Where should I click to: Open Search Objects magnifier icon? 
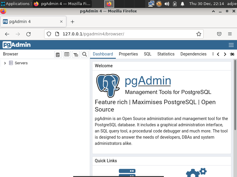[85, 54]
